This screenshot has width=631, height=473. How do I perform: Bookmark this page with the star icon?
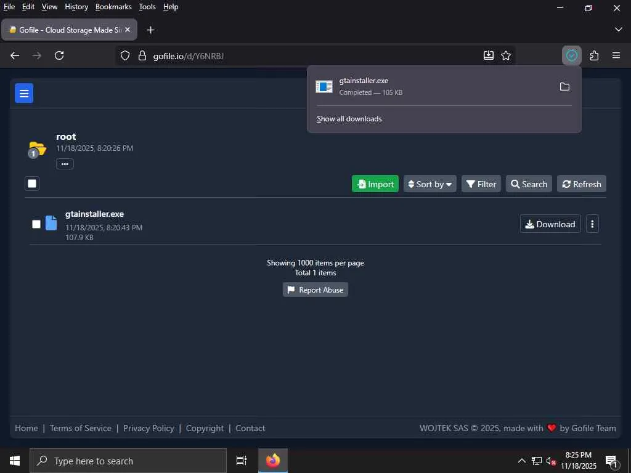tap(506, 55)
